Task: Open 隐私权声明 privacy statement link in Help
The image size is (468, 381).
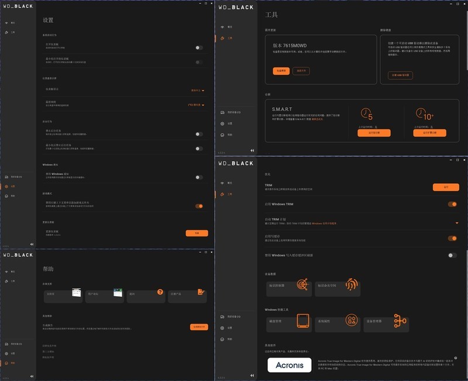Action: [x=49, y=358]
